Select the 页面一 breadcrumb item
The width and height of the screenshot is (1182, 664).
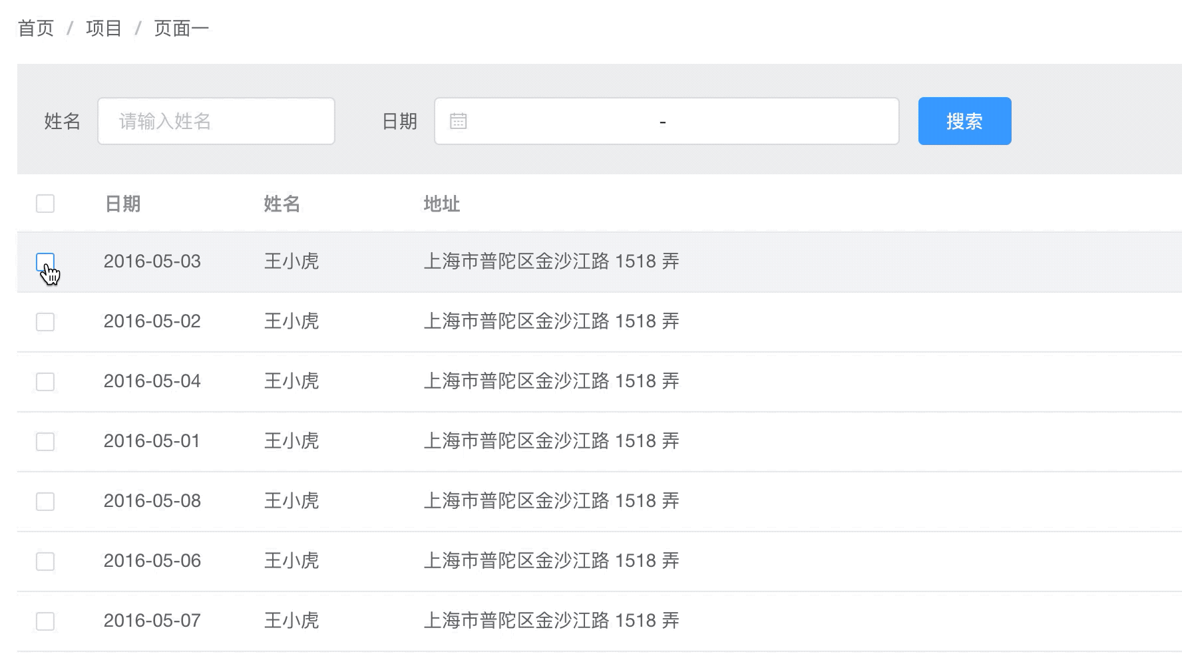point(182,29)
